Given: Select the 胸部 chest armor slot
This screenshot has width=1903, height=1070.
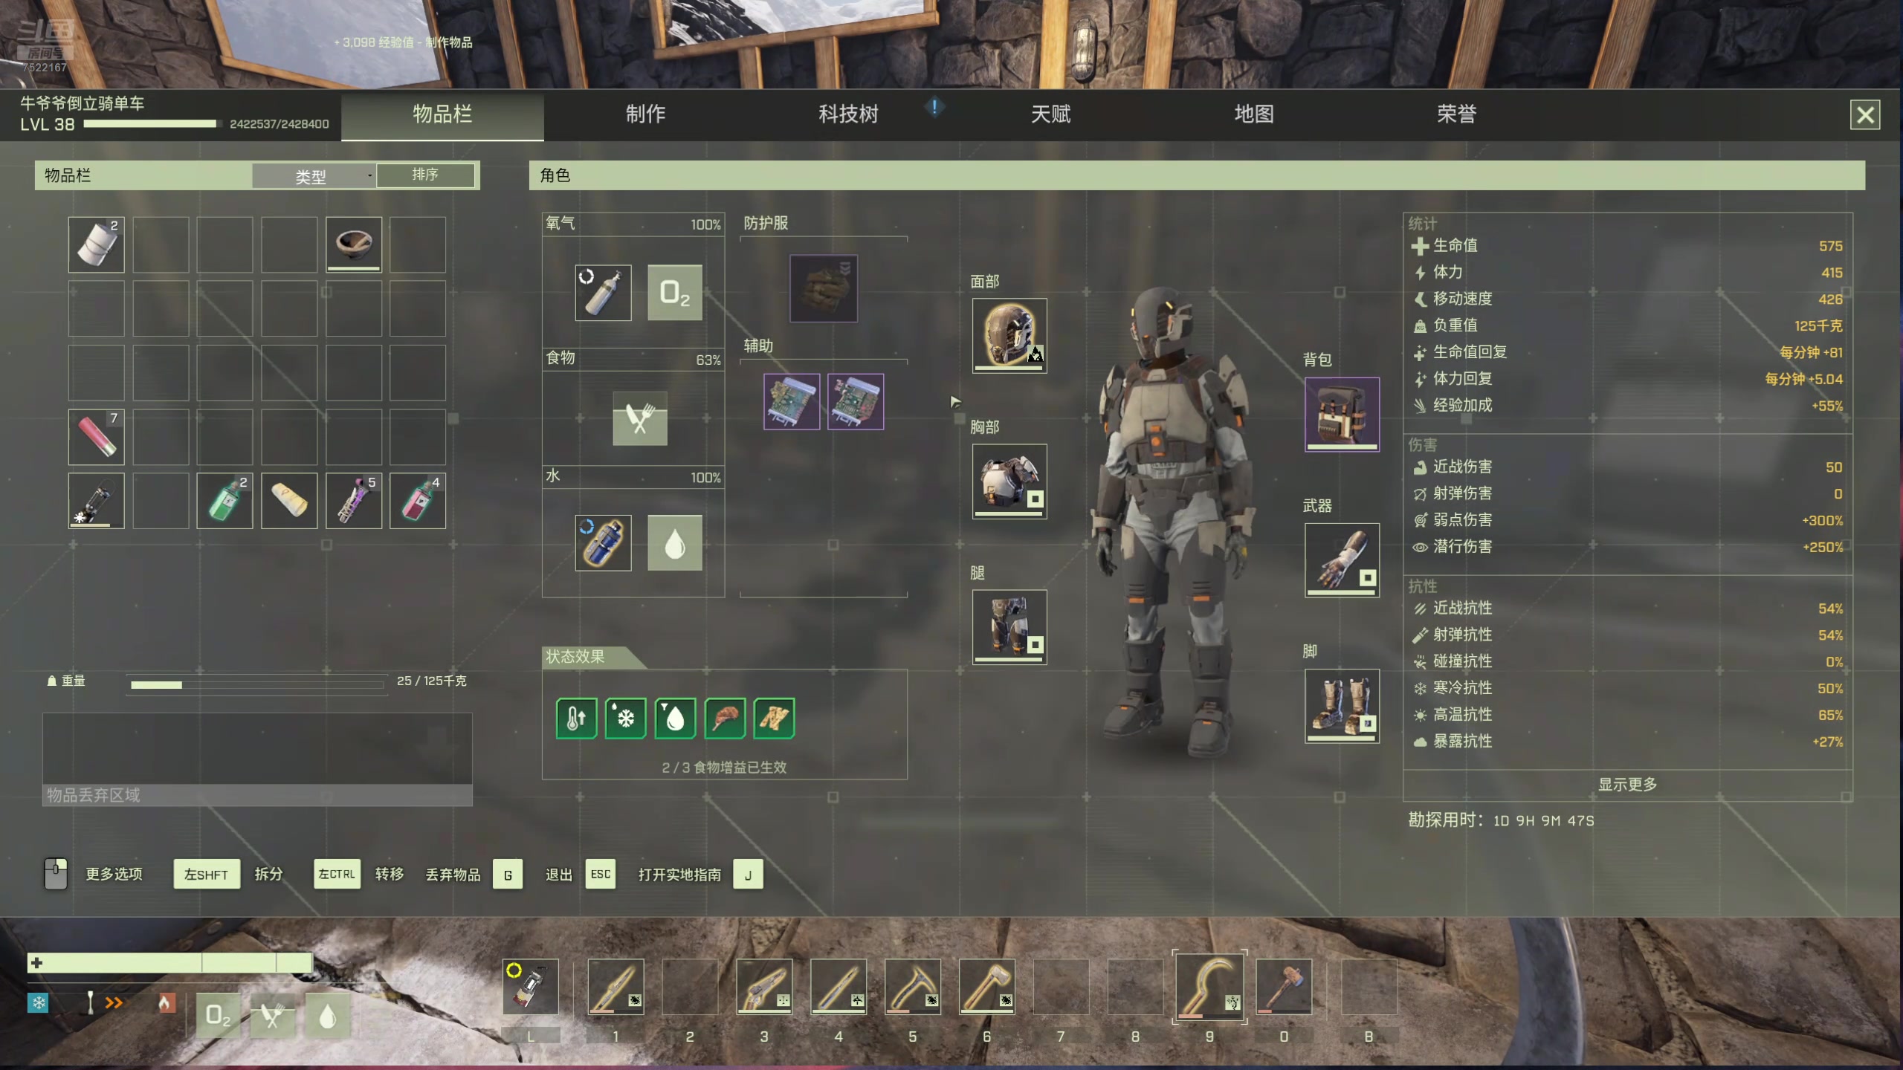Looking at the screenshot, I should click(1009, 481).
